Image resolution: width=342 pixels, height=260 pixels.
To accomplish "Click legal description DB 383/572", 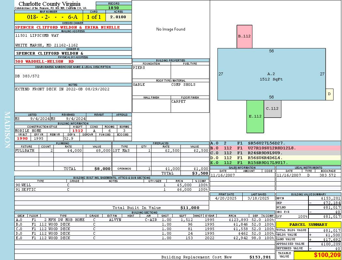I will (x=27, y=76).
